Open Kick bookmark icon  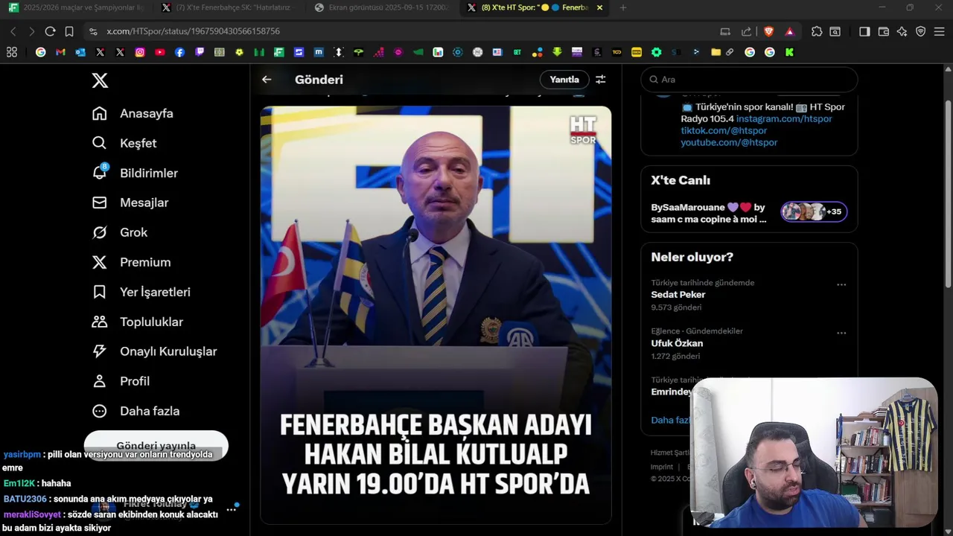[789, 52]
